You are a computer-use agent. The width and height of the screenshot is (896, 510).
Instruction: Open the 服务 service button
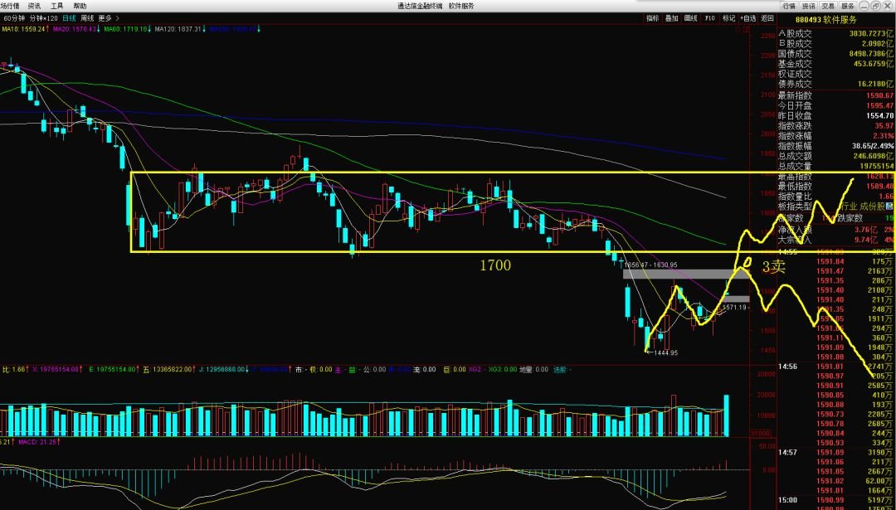coord(848,6)
